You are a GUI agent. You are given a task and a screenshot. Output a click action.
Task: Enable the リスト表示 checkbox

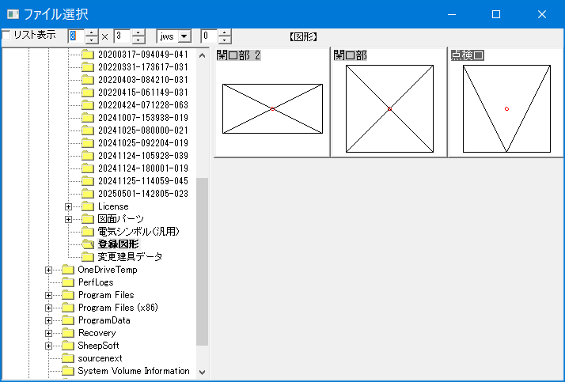pyautogui.click(x=6, y=36)
